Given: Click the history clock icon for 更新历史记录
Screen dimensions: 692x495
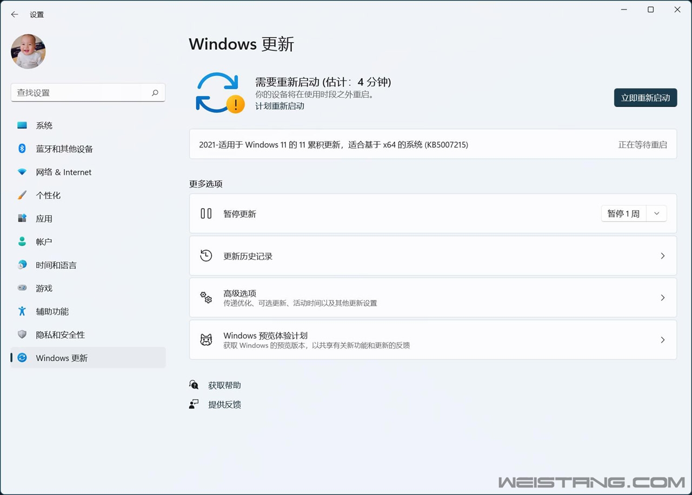Looking at the screenshot, I should [x=206, y=256].
